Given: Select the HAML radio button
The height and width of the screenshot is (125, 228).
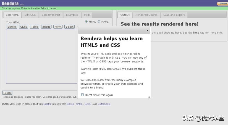Looking at the screenshot, I should click(99, 22).
